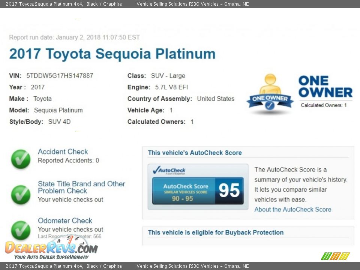Click the top caption bar vehicle title
360x270 pixels.
click(x=64, y=4)
